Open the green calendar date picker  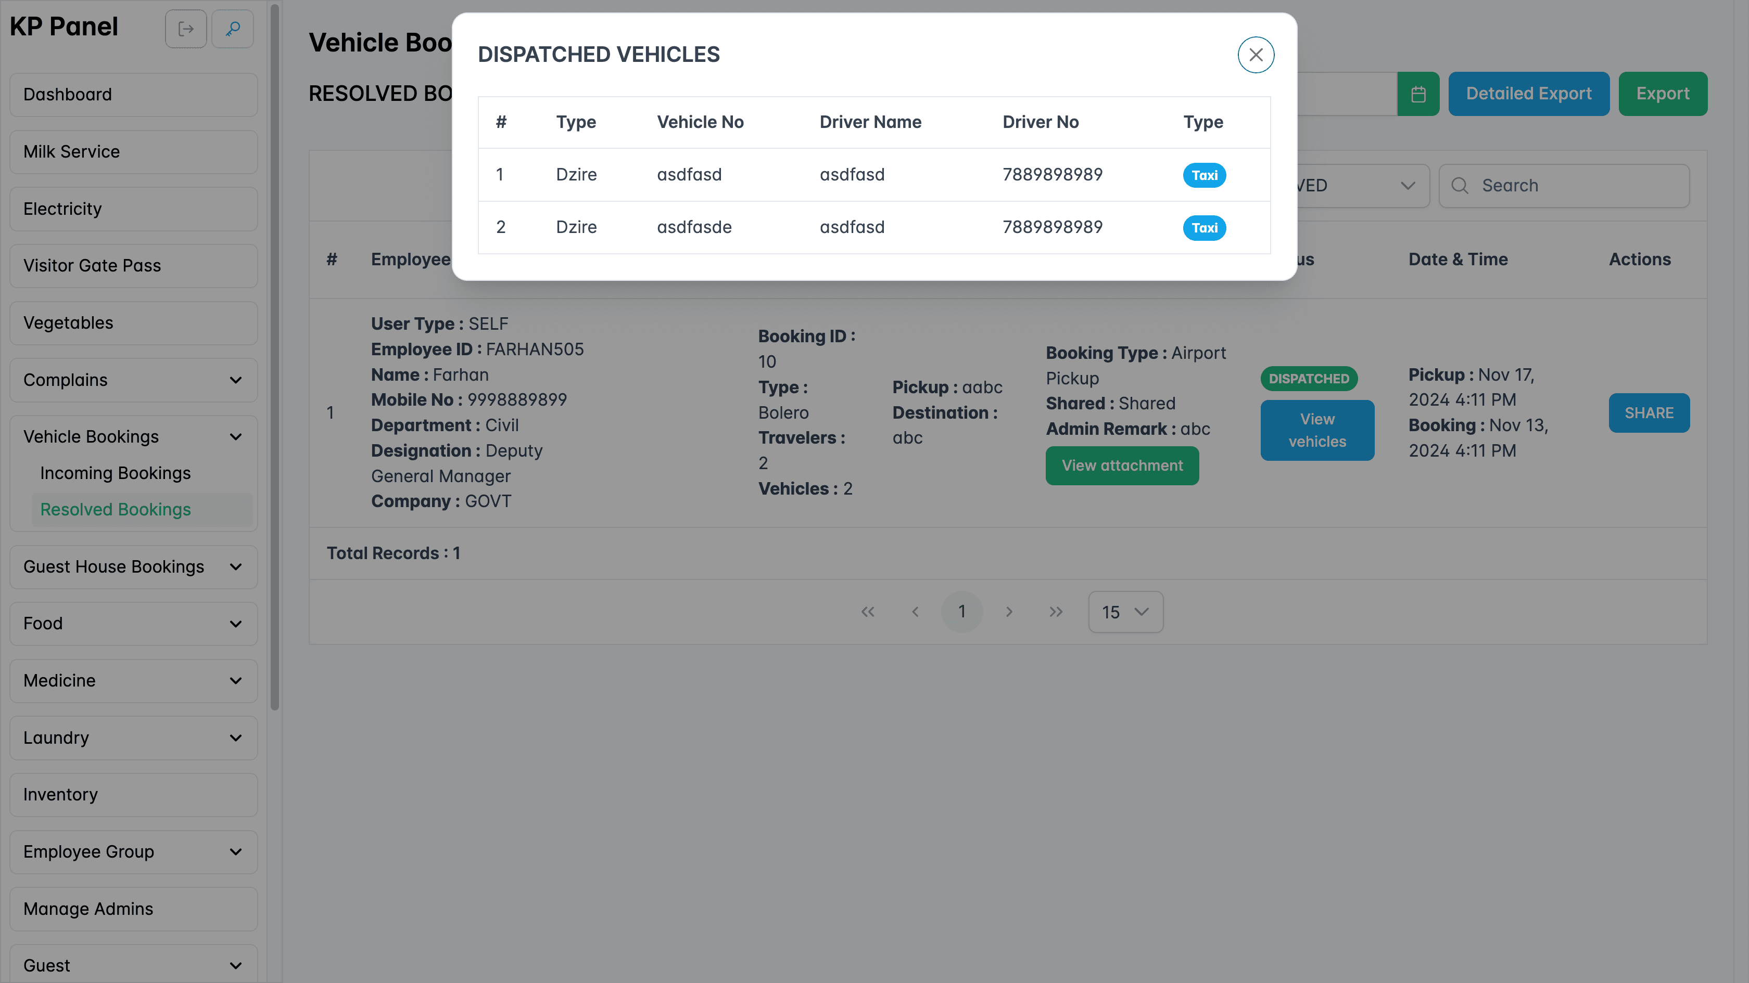(1417, 94)
